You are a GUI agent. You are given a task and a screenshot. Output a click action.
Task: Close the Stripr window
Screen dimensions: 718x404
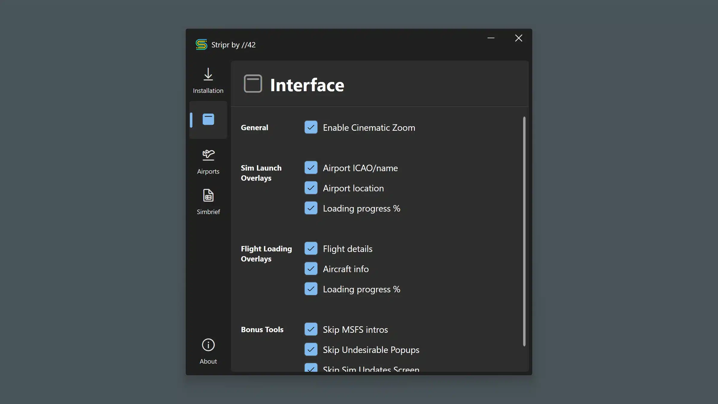518,38
